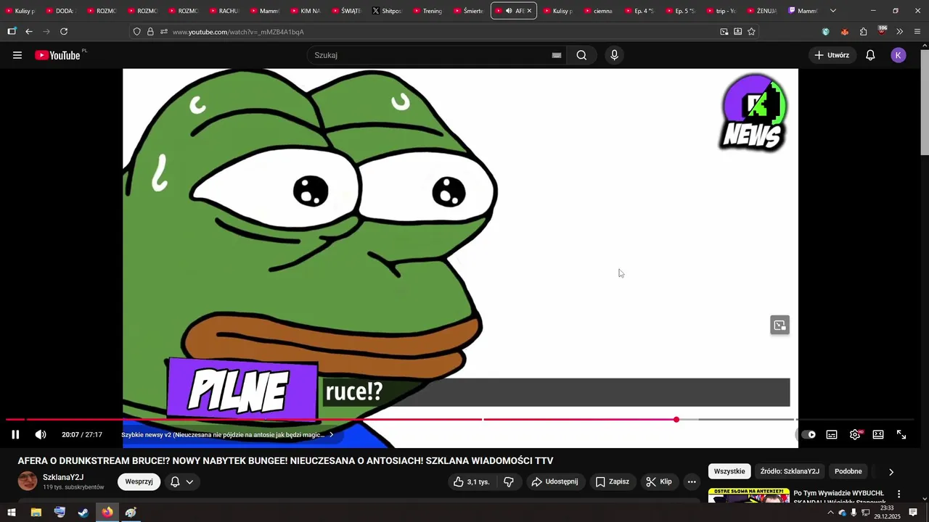Screen dimensions: 929x522
Task: Open the site padlock information icon
Action: (x=150, y=32)
